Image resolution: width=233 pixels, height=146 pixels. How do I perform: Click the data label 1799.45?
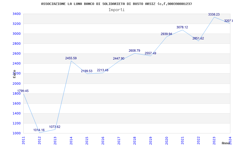pos(23,91)
